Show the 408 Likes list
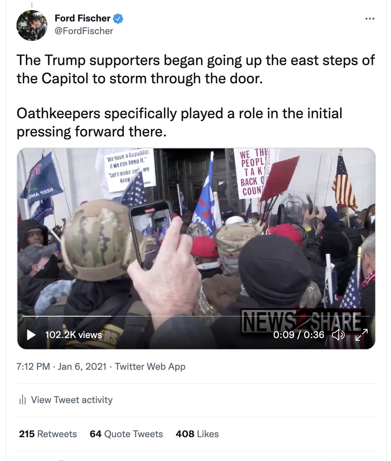Image resolution: width=391 pixels, height=461 pixels. point(197,434)
